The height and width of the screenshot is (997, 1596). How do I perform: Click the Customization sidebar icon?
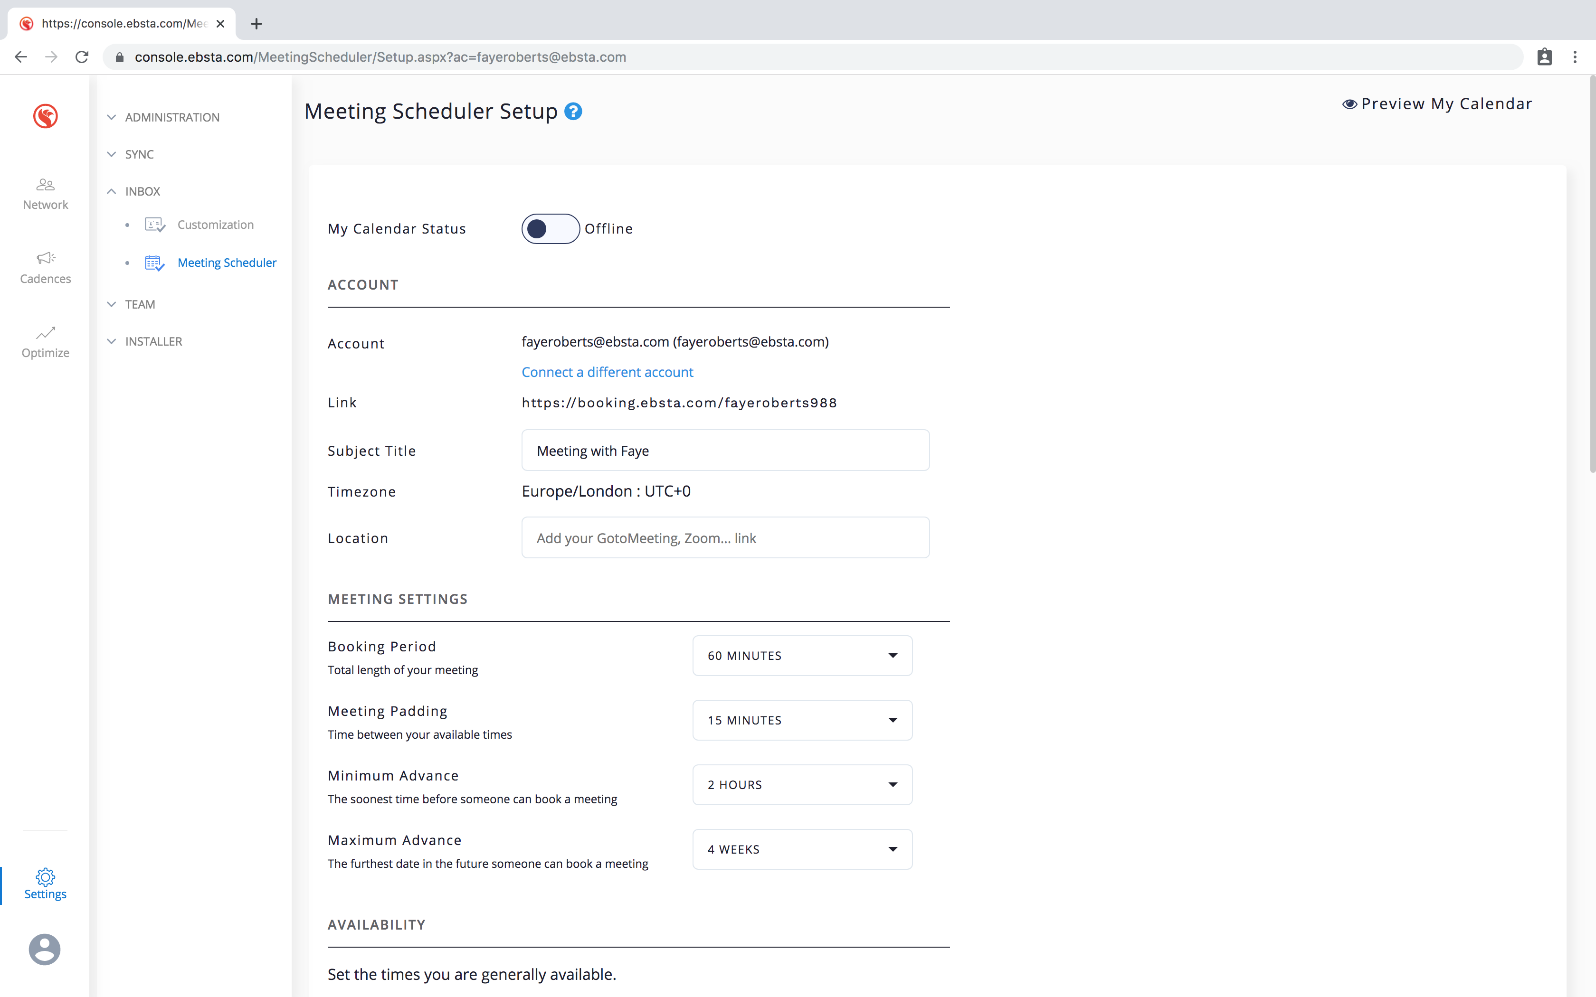(x=155, y=225)
